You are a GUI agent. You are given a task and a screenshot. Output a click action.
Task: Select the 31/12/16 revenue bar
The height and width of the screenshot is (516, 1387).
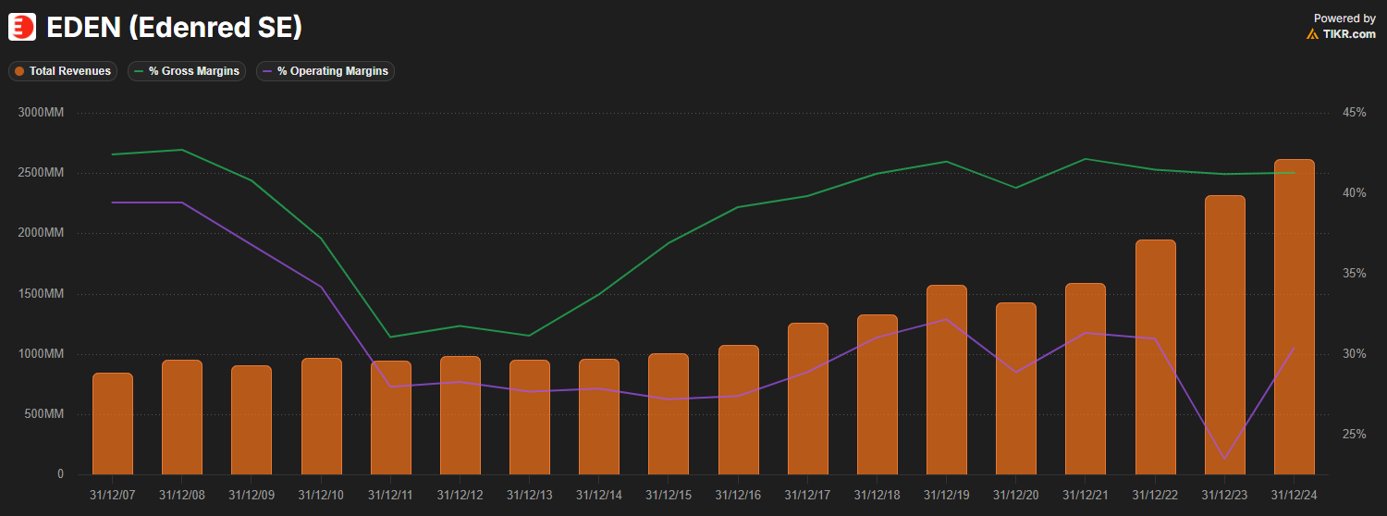[x=739, y=410]
